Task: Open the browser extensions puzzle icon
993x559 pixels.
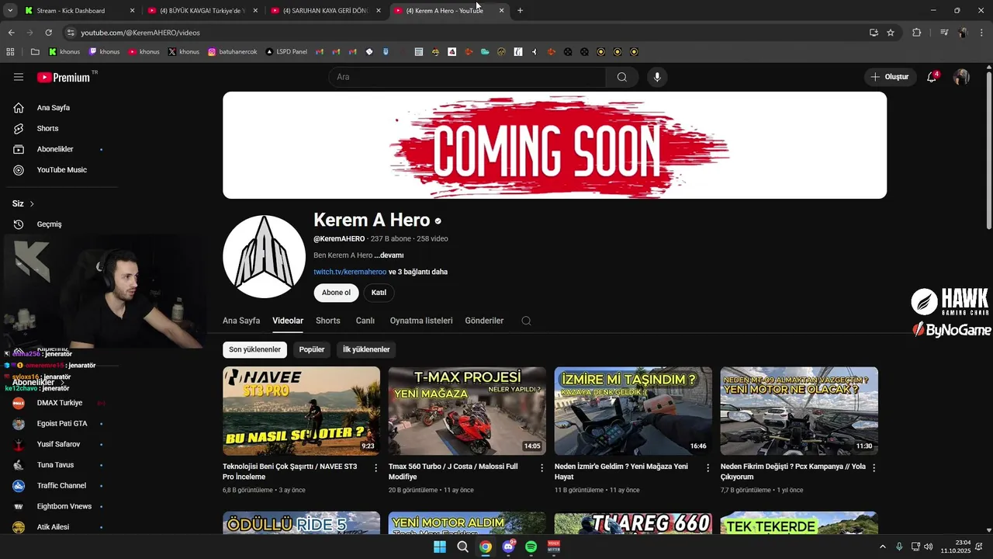Action: pyautogui.click(x=916, y=33)
